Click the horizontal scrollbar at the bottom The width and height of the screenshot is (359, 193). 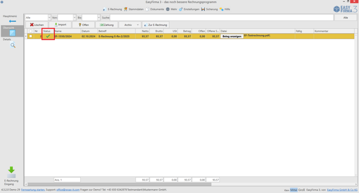point(119,184)
